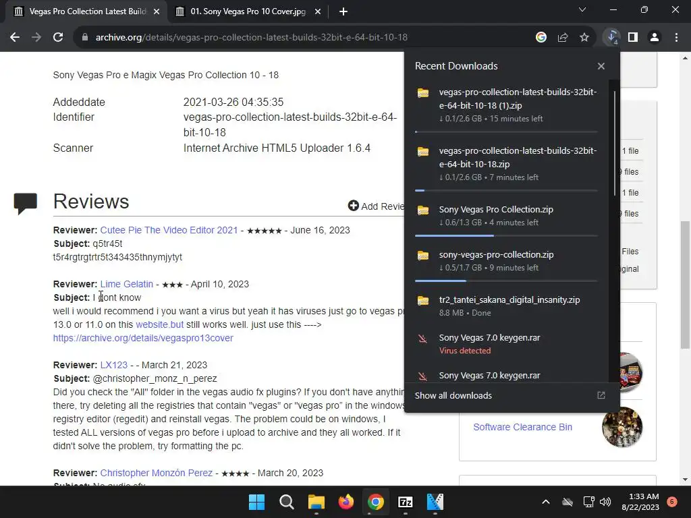Click the Identifier value vegas-pro-collection-latest-builds
The height and width of the screenshot is (518, 691).
(x=290, y=125)
